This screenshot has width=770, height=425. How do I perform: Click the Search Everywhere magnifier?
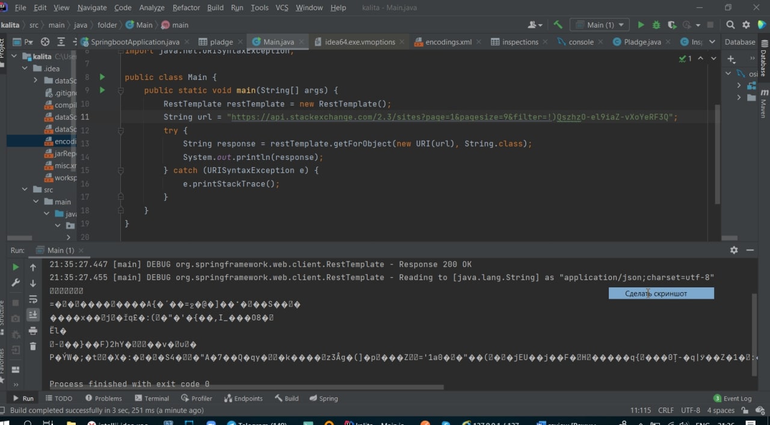click(x=730, y=25)
